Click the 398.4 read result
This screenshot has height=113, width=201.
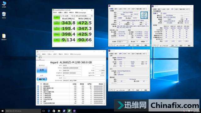[x=68, y=34]
